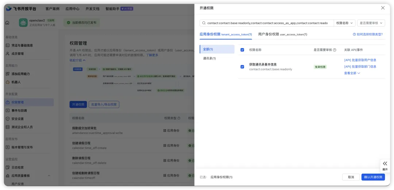Click 批量导入/导出权限 button

pos(104,104)
